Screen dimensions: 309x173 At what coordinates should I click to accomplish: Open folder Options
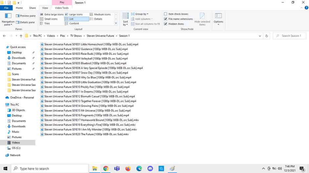pyautogui.click(x=218, y=19)
